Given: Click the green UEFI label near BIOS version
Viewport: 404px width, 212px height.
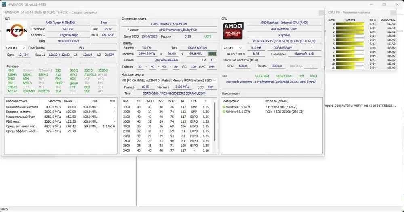Looking at the screenshot, I should [208, 36].
